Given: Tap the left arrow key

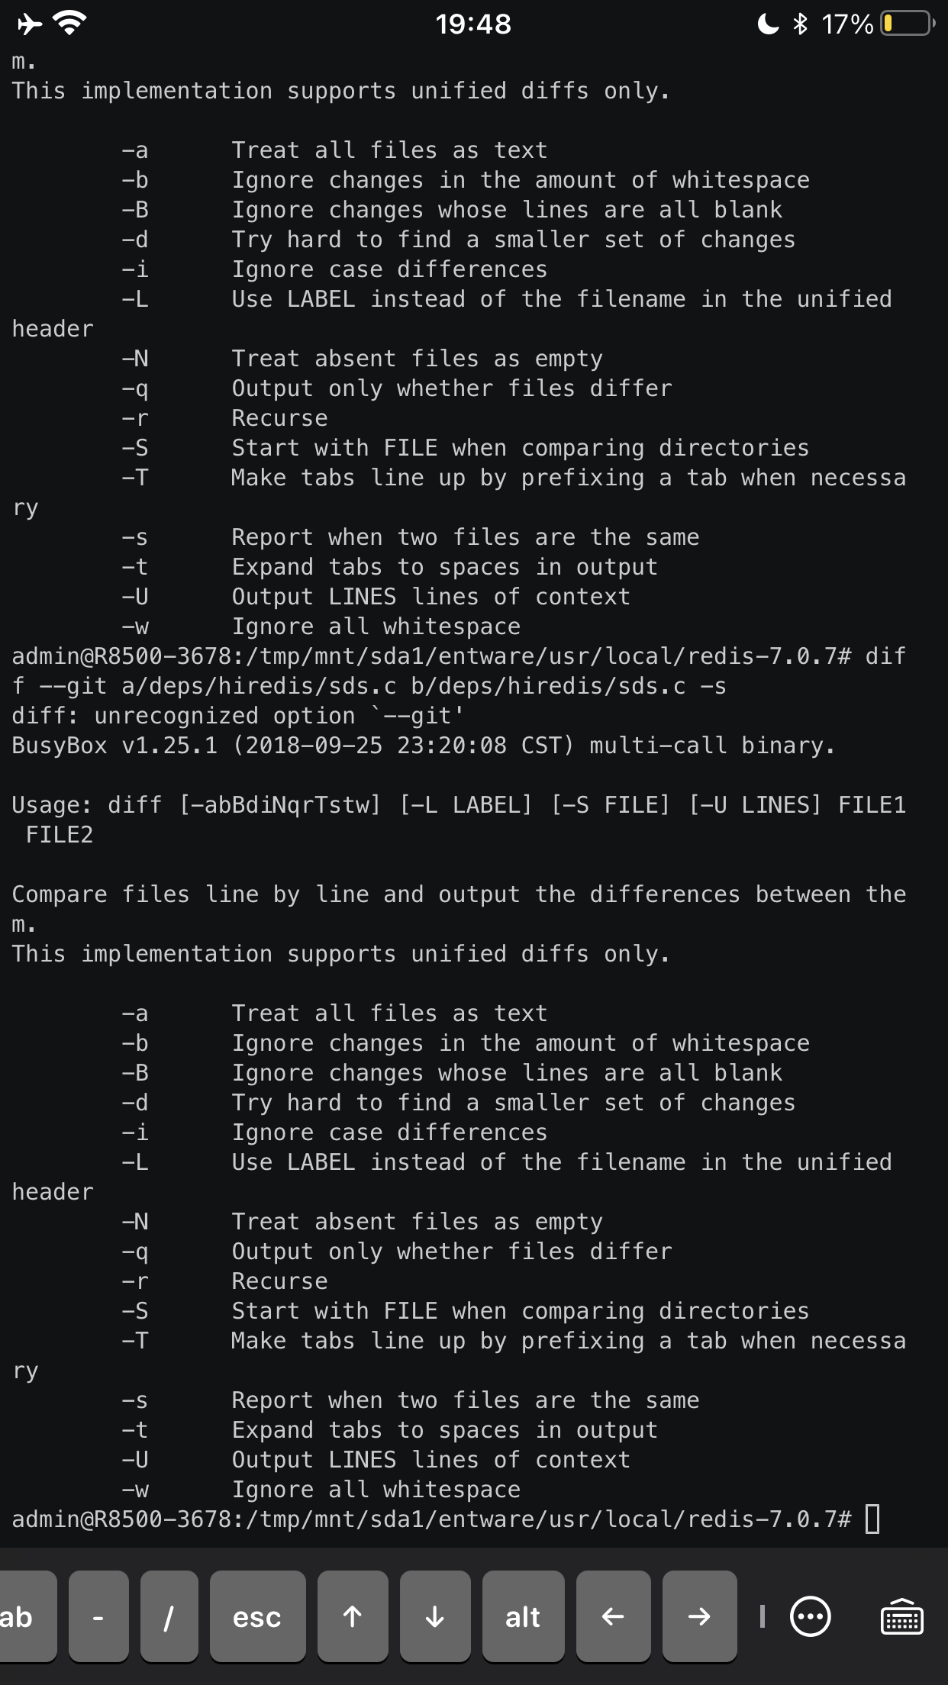Looking at the screenshot, I should pos(613,1616).
